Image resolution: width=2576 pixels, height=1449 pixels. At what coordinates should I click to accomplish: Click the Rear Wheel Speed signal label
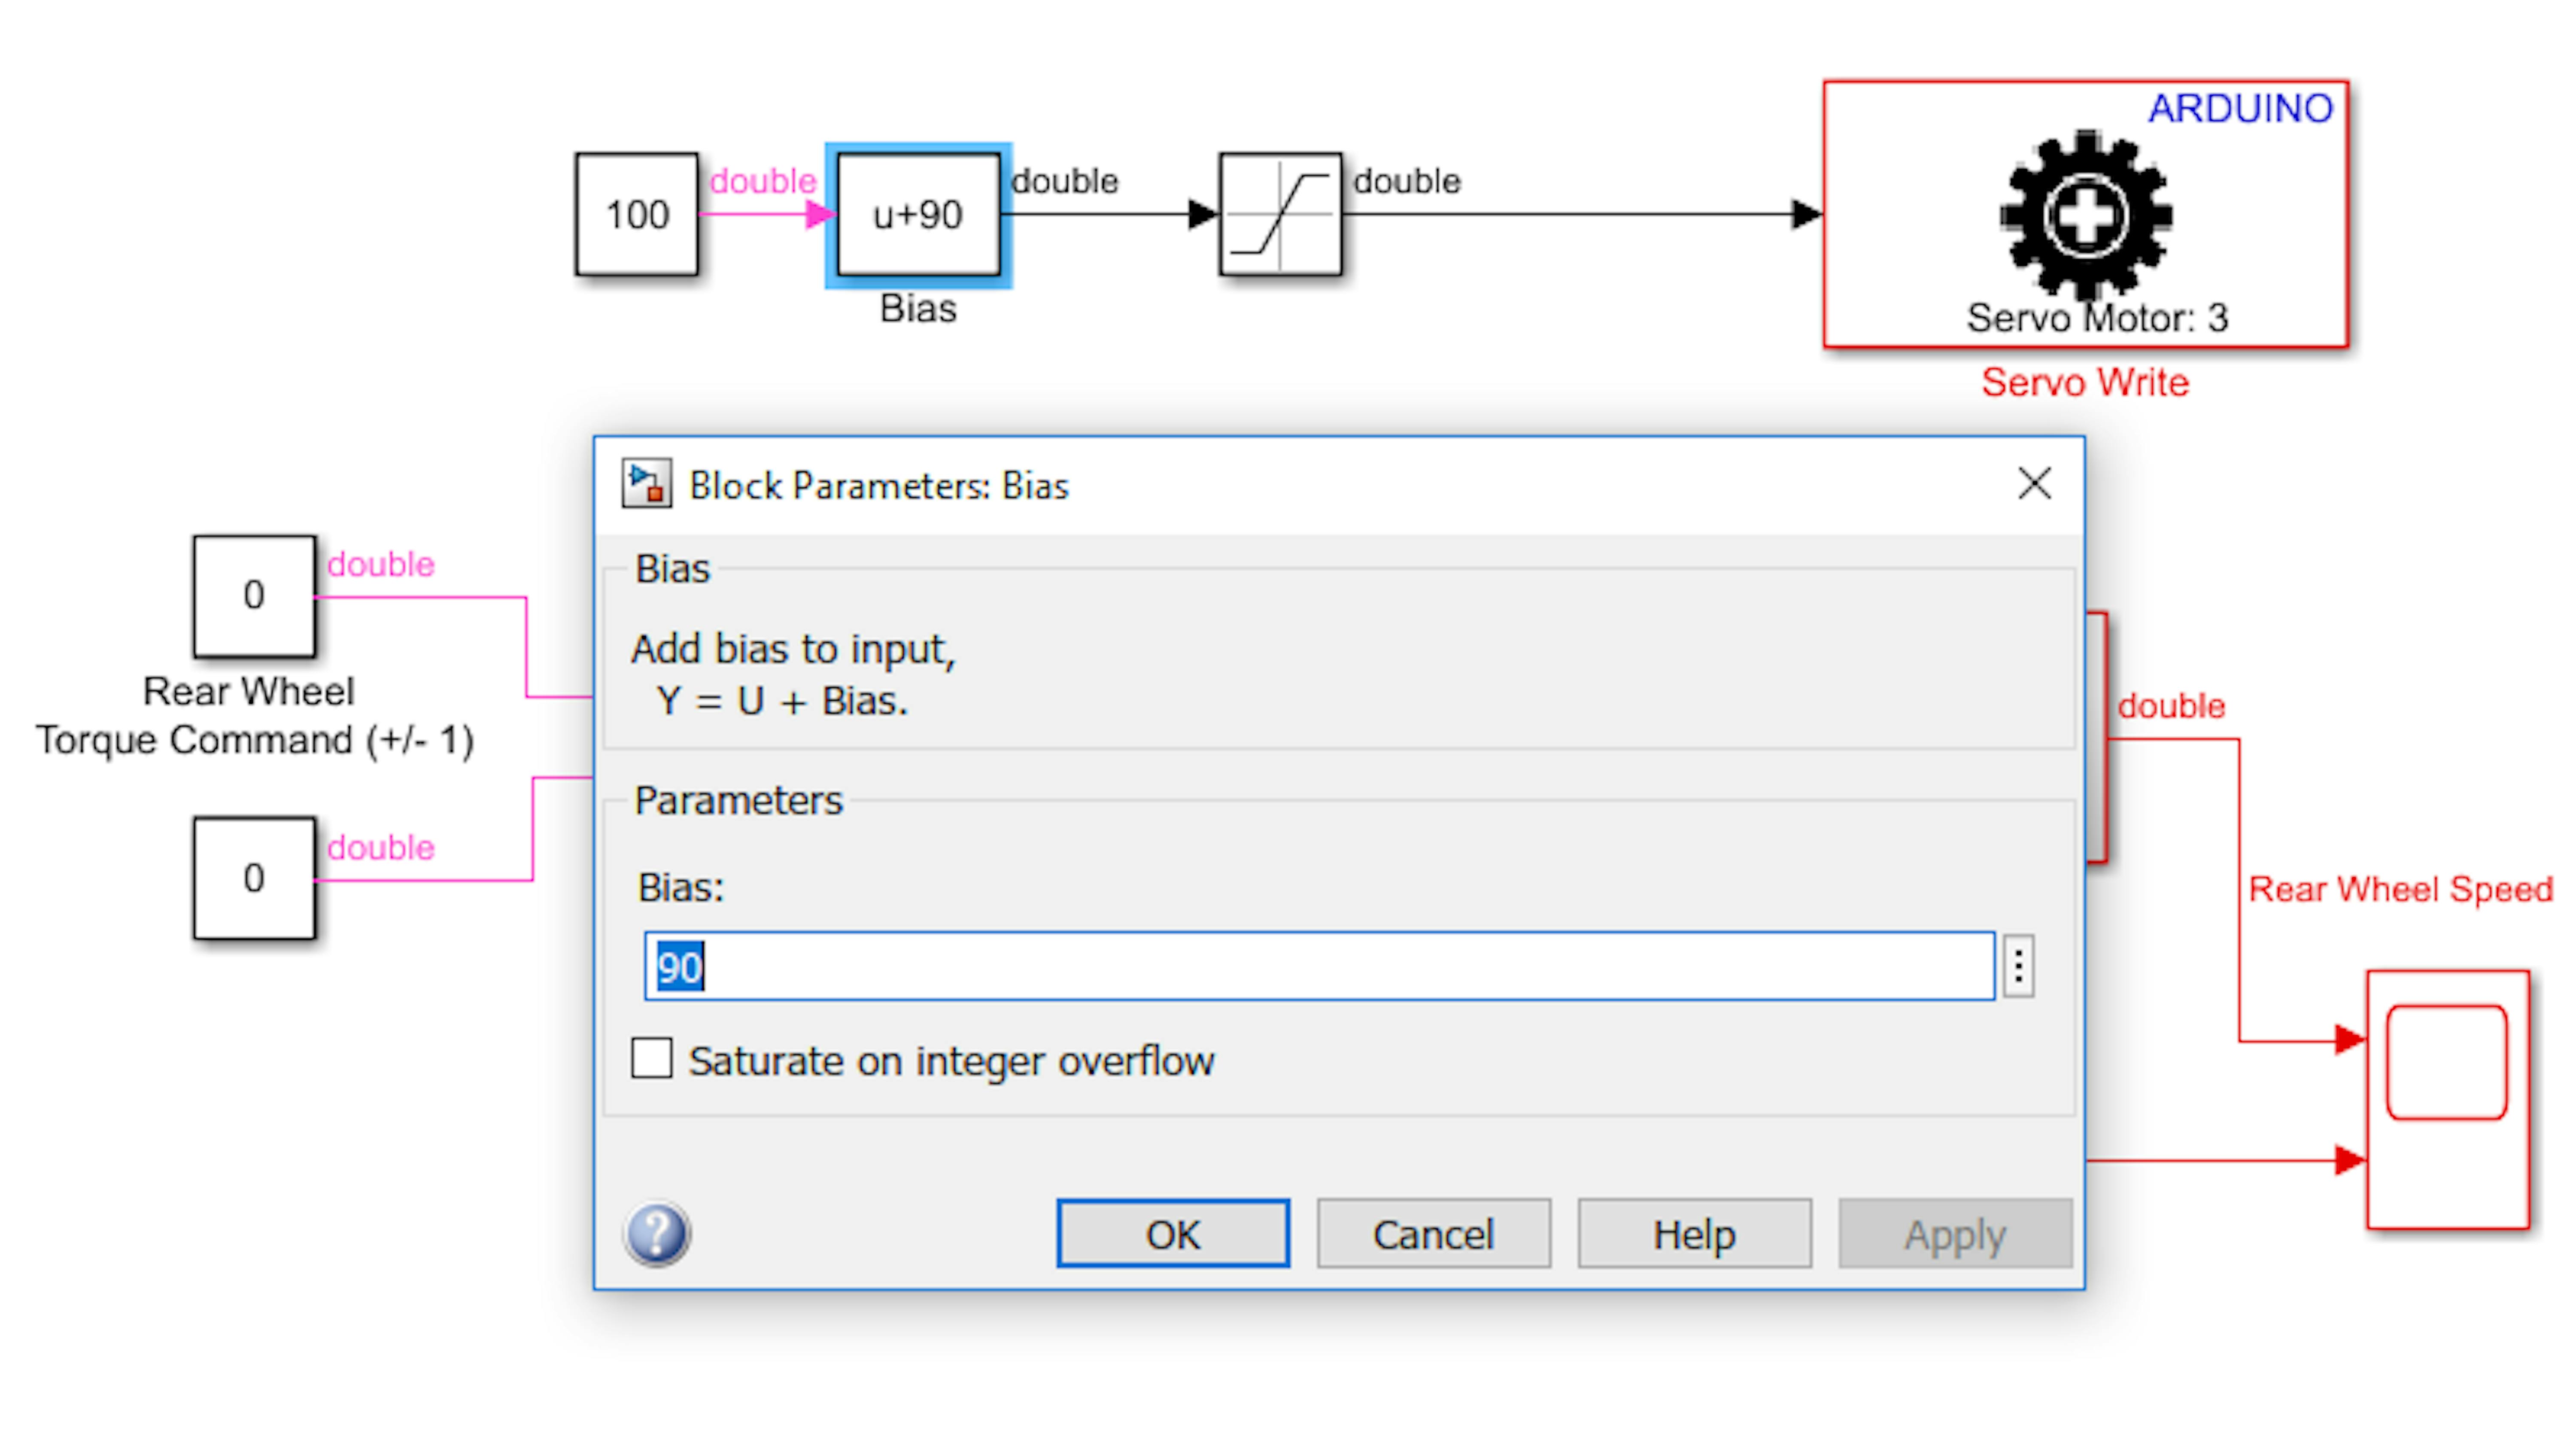point(2400,889)
